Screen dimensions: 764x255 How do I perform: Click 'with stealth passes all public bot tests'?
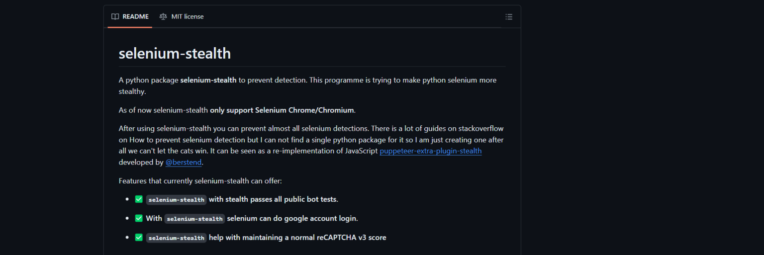[x=273, y=199]
